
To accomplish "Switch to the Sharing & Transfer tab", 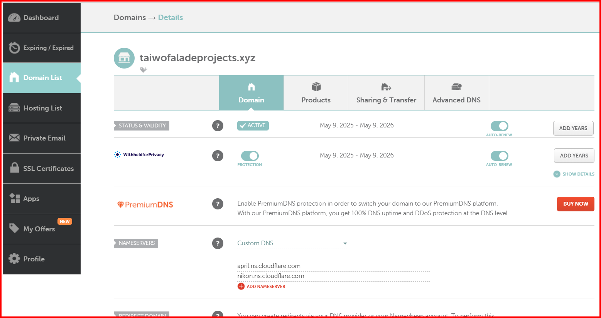I will (386, 93).
